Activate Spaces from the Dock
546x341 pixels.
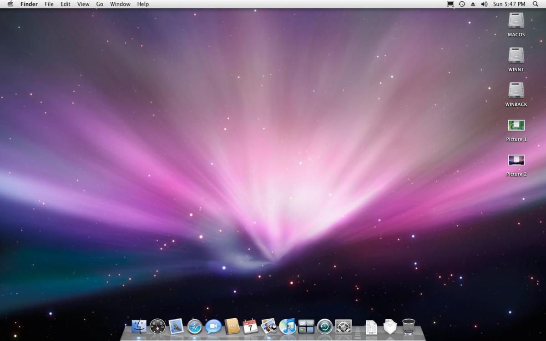tap(306, 326)
